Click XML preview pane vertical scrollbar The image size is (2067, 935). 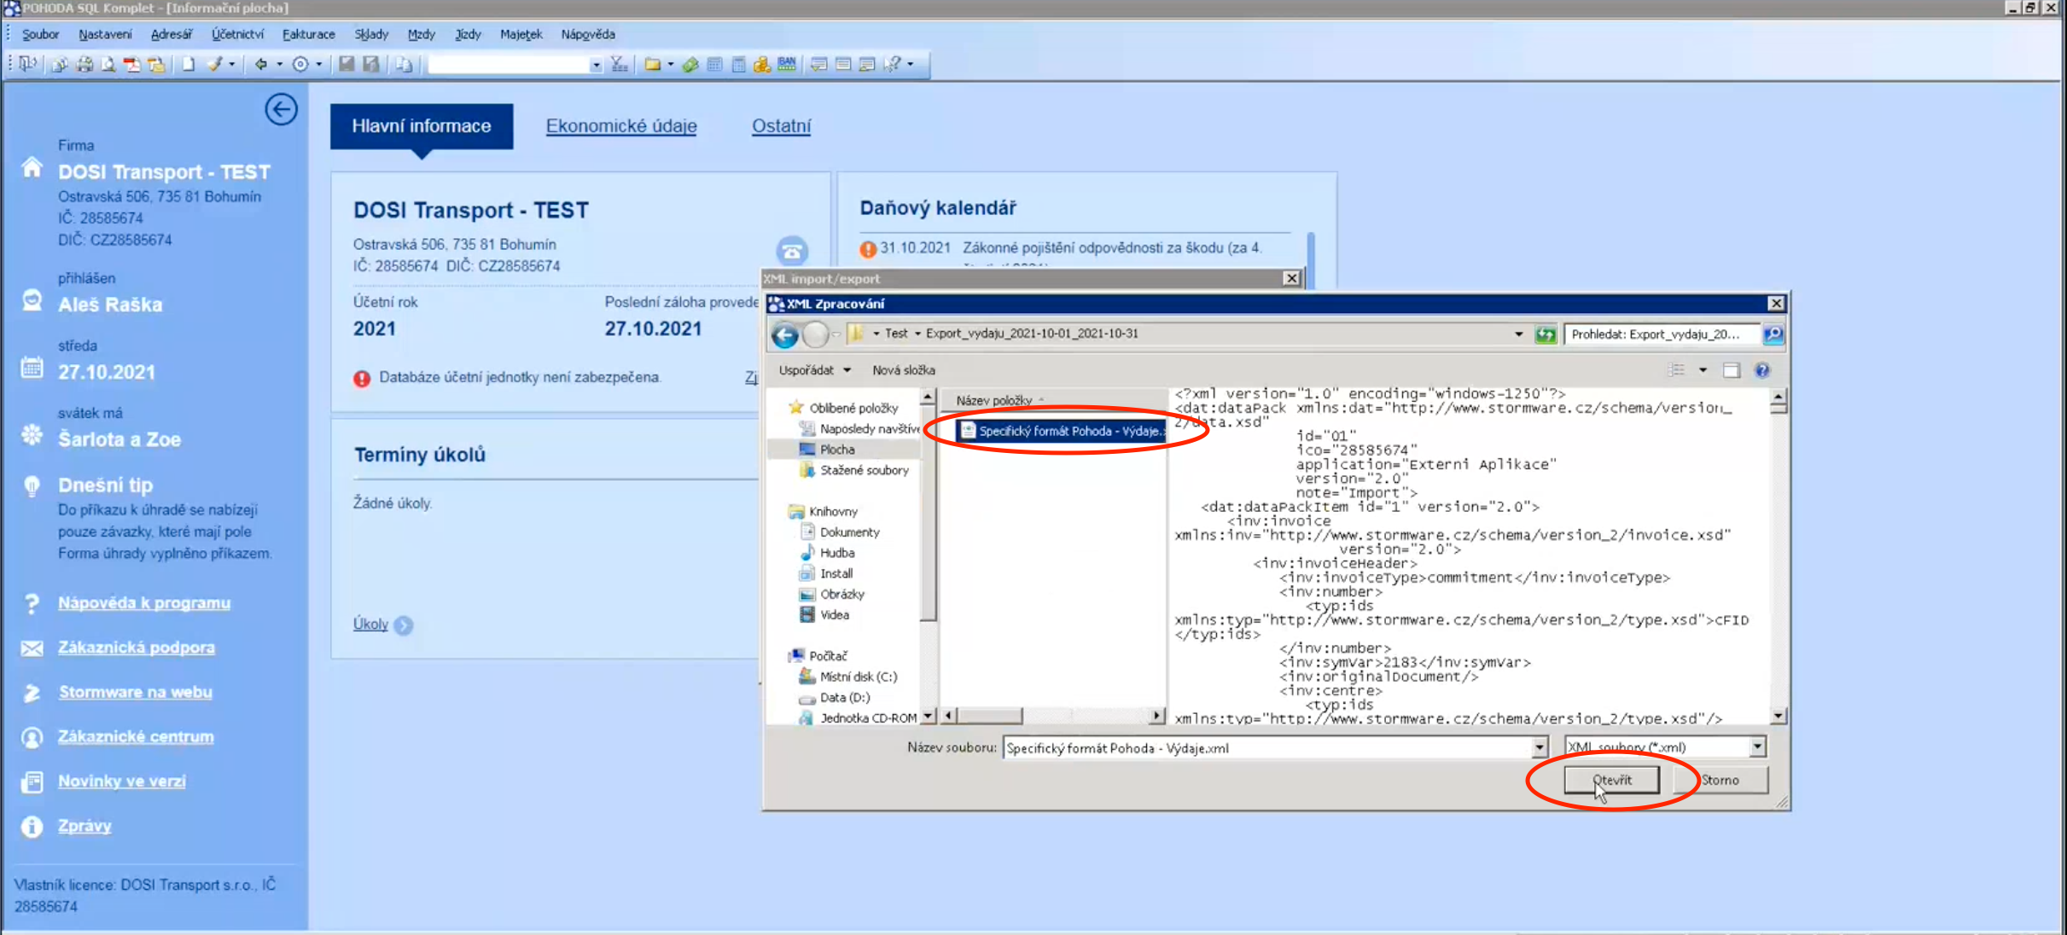[1778, 556]
